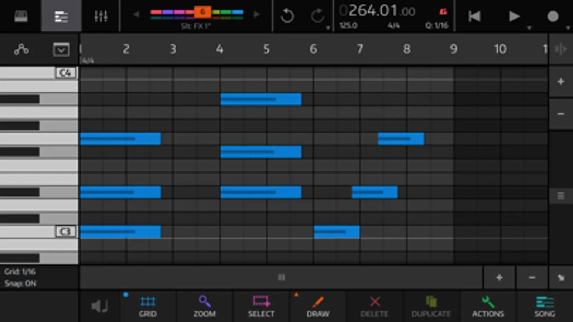Select the orange track 6 block
Viewport: 573px width, 322px height.
202,12
